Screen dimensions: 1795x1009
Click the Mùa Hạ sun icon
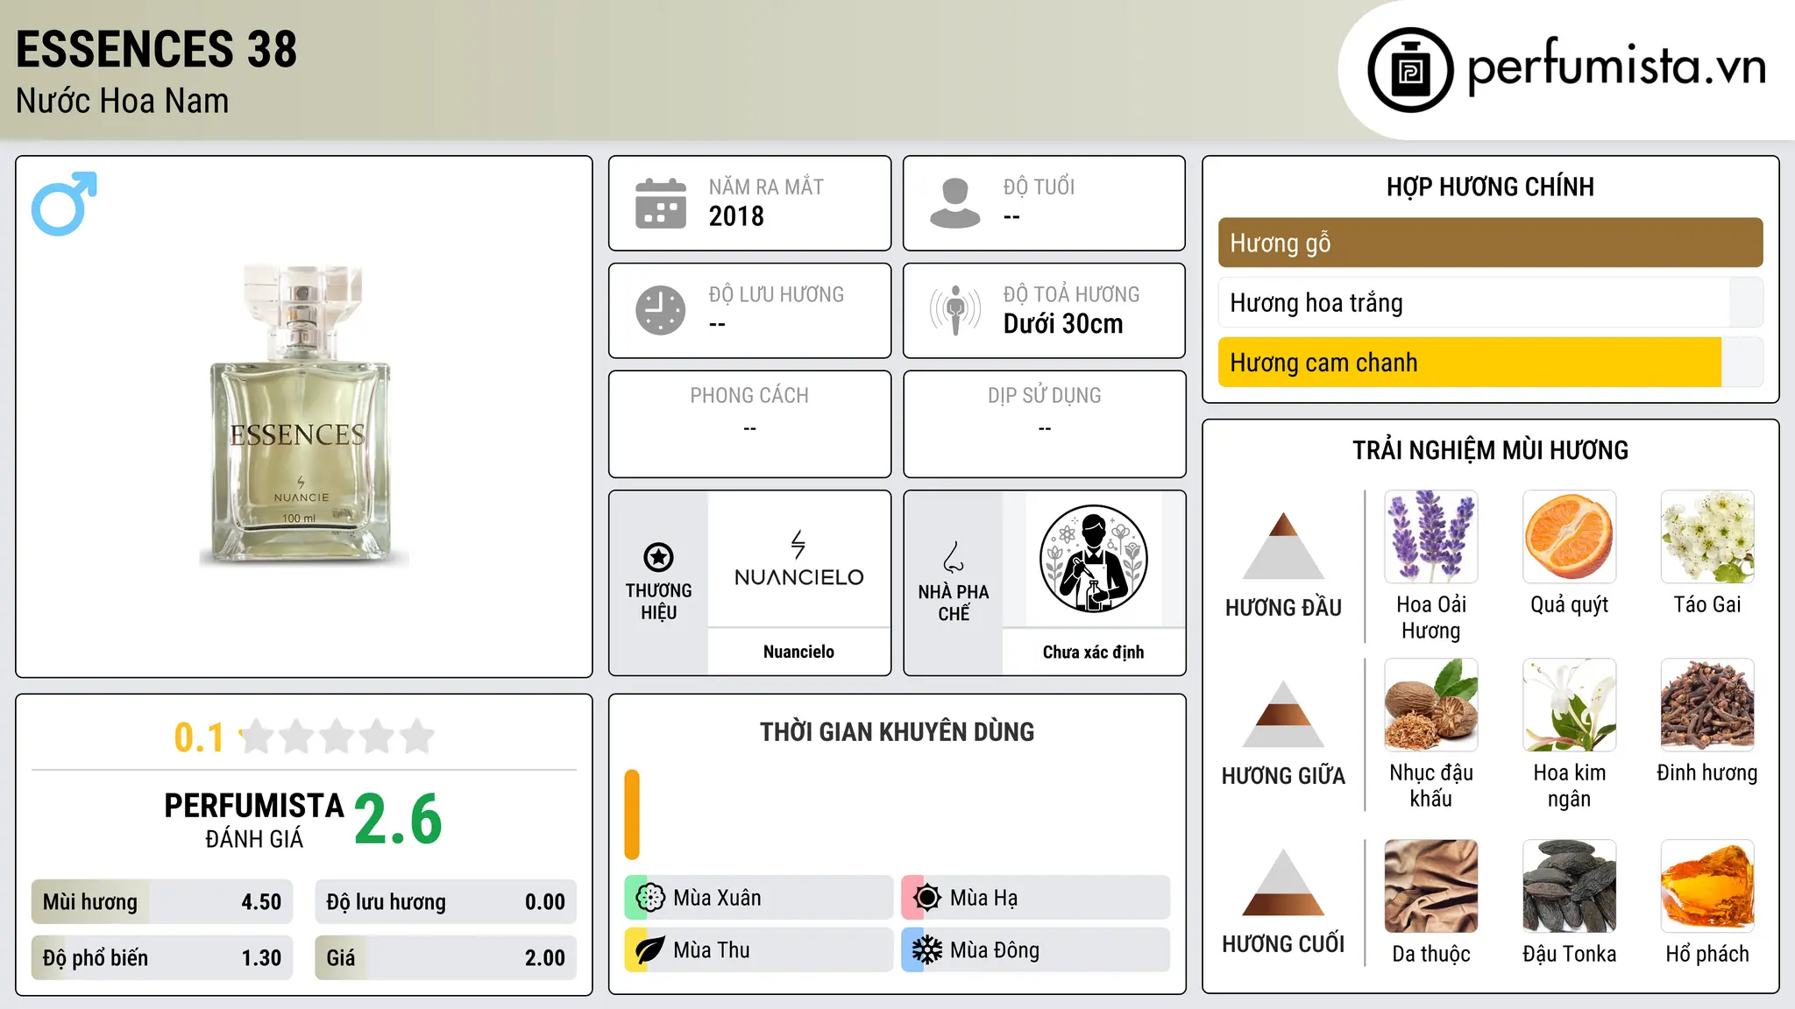point(927,898)
